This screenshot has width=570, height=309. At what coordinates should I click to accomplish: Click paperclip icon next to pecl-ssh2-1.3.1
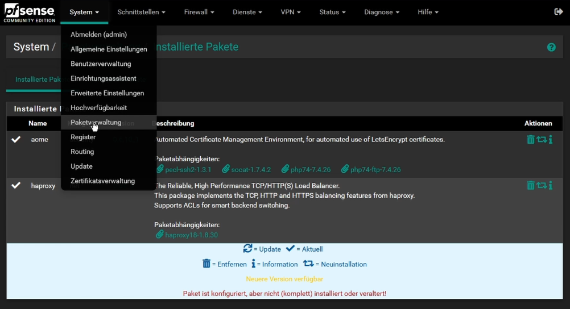(160, 169)
